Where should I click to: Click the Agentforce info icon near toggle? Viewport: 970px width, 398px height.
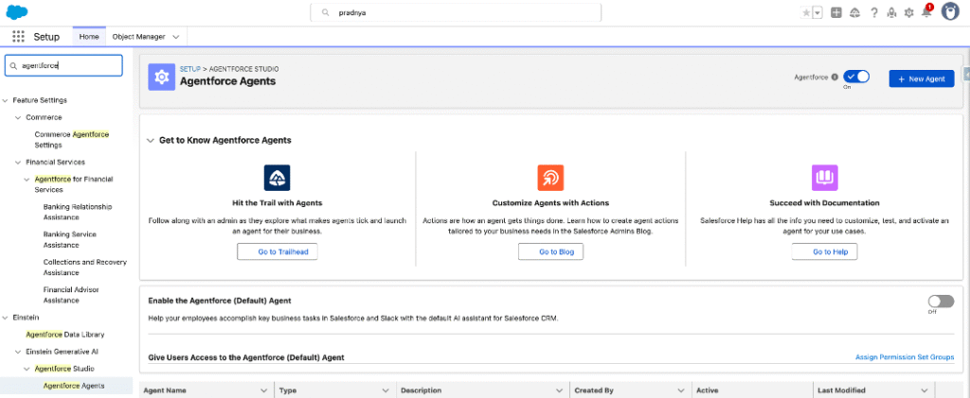pyautogui.click(x=835, y=78)
